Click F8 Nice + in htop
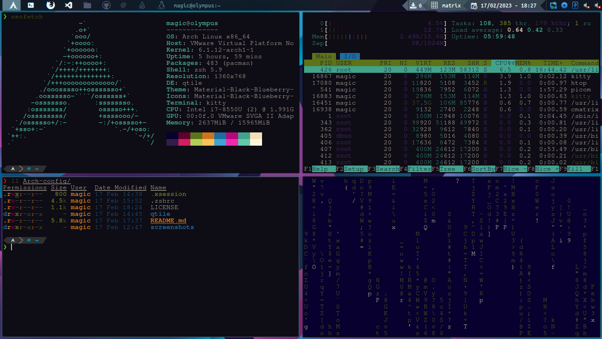Viewport: 602px width, 339px height. [544, 169]
